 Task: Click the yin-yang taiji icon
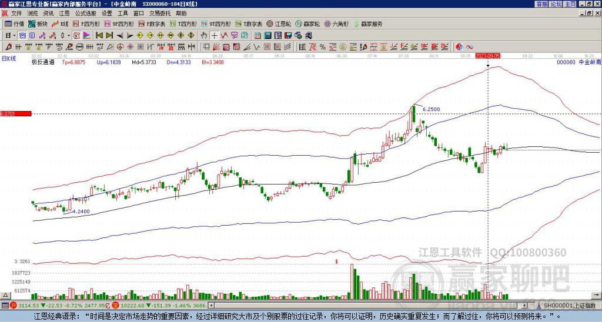coord(459,47)
